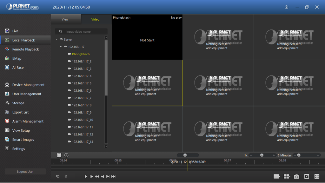Image resolution: width=325 pixels, height=183 pixels.
Task: Click the video export/backup clip icon
Action: [307, 176]
